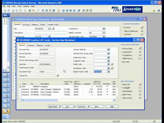Open the Availability link
164x123 pixels.
tap(126, 88)
